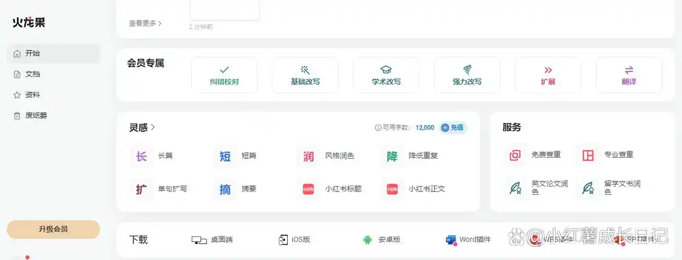
Task: Open the 文档 document icon
Action: click(x=17, y=74)
